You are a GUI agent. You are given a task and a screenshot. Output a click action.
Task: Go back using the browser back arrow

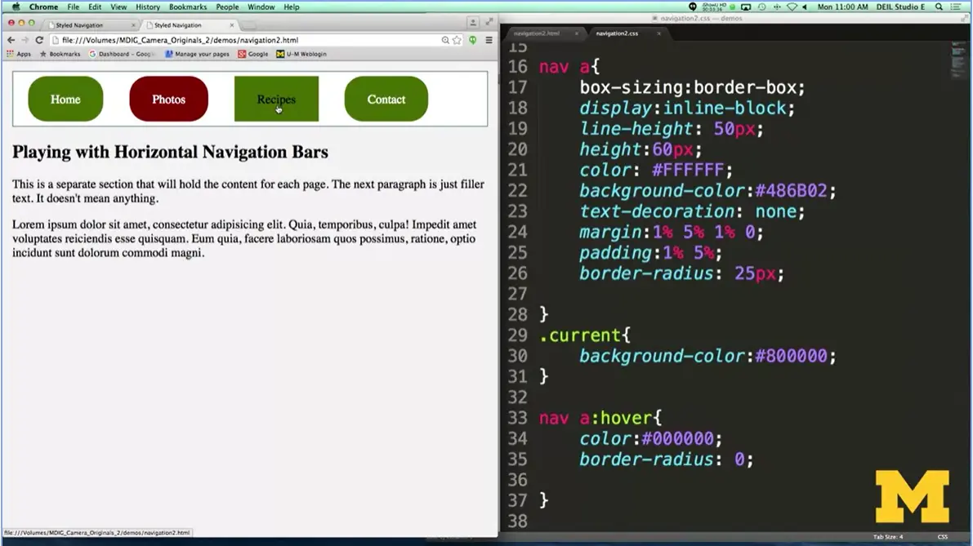coord(10,39)
